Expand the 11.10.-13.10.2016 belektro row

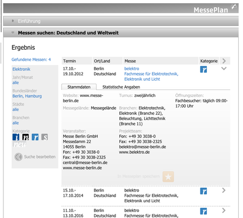[x=224, y=210]
